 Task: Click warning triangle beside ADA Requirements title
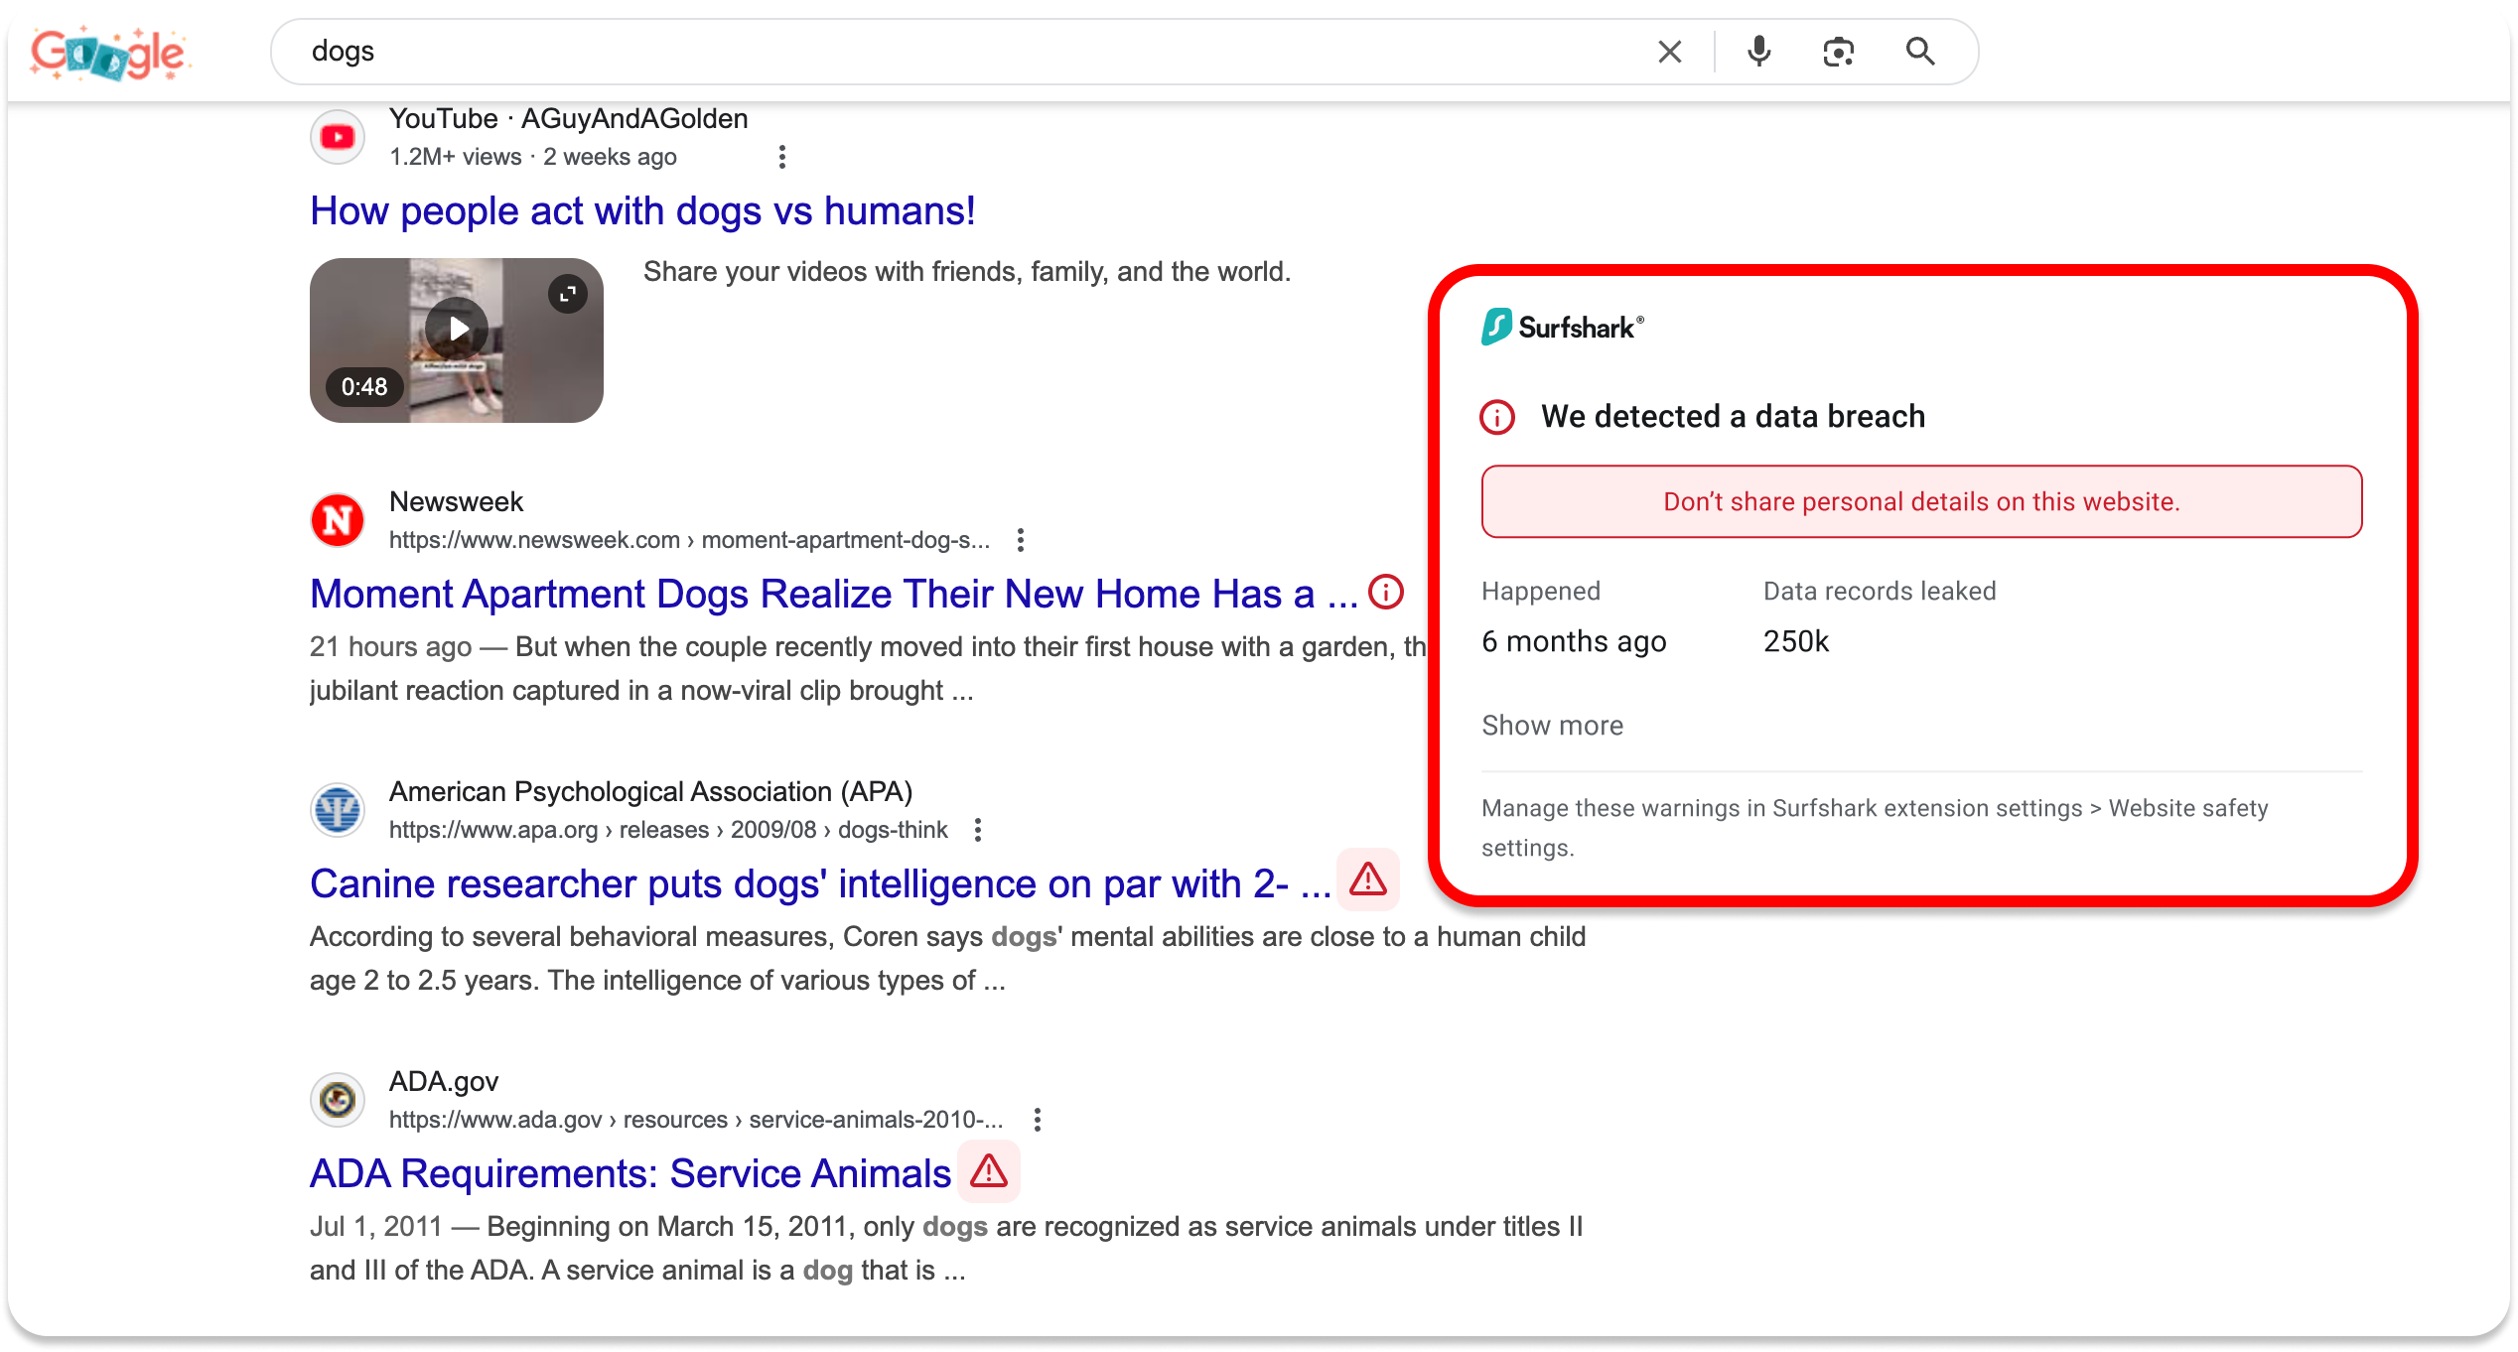click(989, 1171)
